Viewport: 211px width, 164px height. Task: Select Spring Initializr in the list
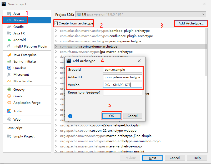[27, 61]
